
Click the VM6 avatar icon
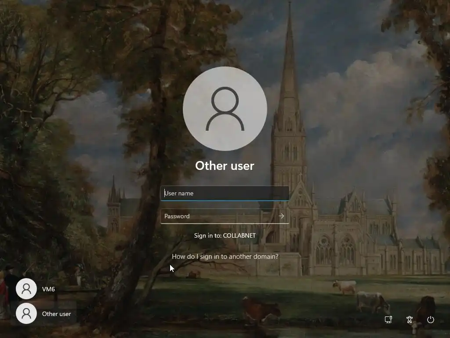(26, 289)
